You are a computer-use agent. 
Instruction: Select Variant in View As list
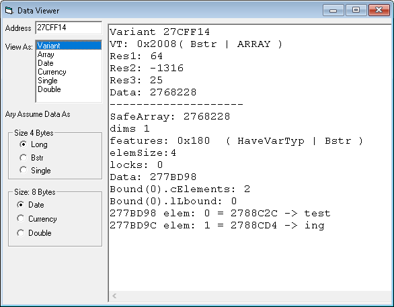[69, 46]
